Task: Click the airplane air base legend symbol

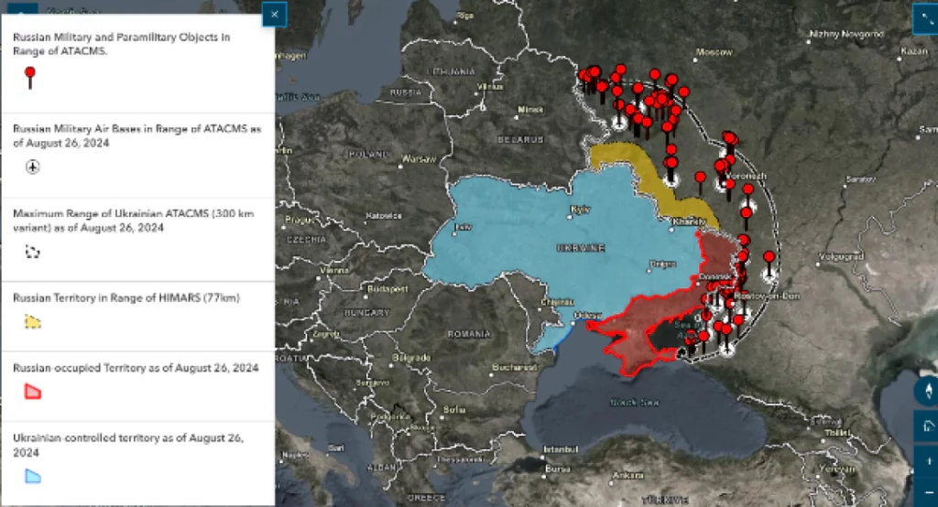Action: coord(32,167)
